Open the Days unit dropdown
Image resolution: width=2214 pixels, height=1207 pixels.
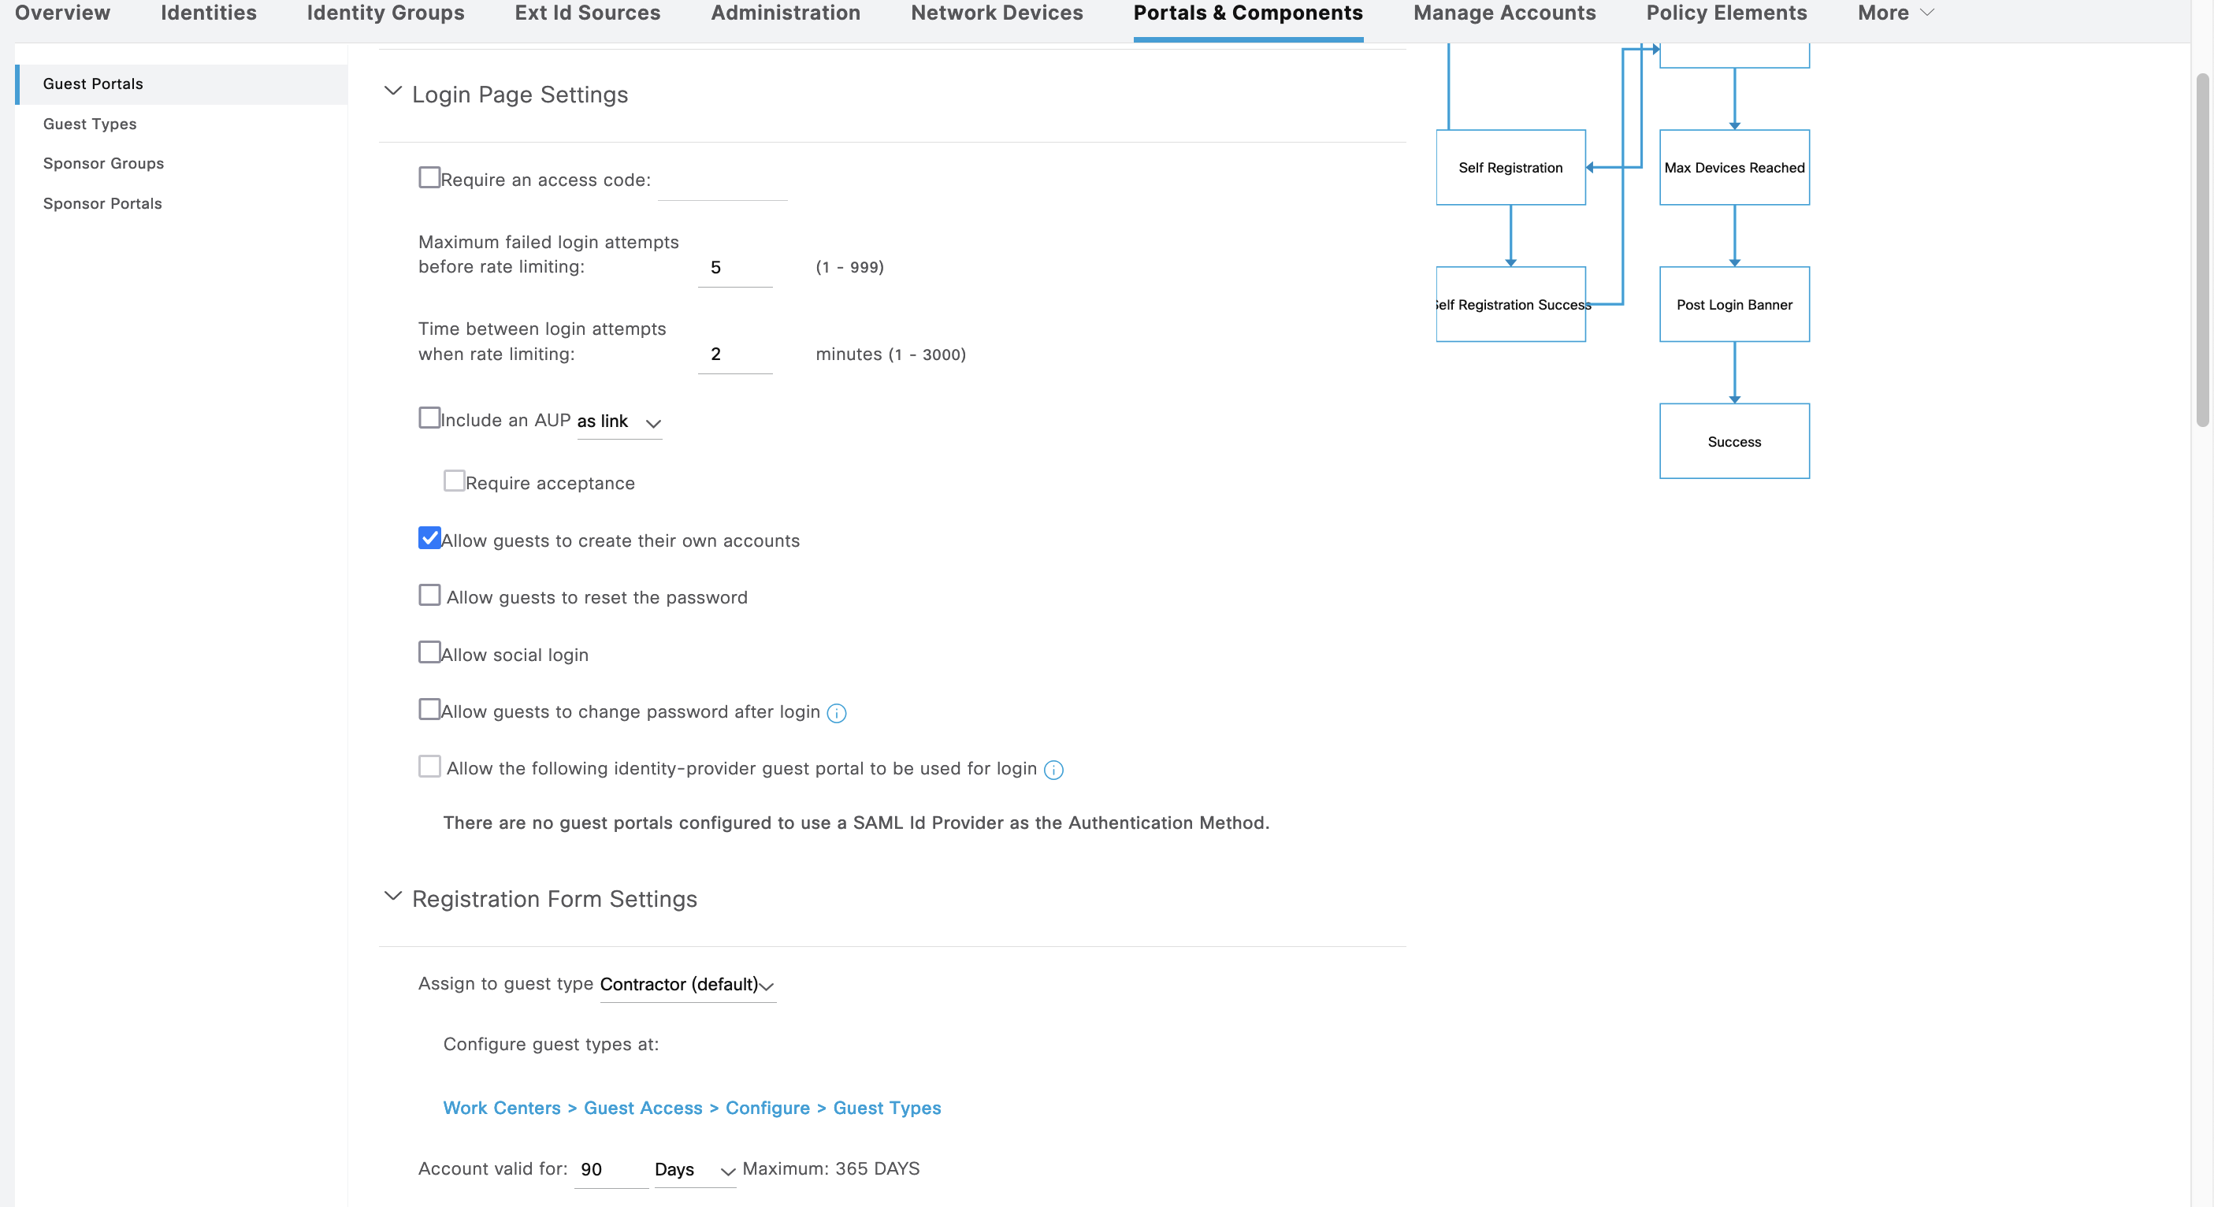coord(694,1170)
